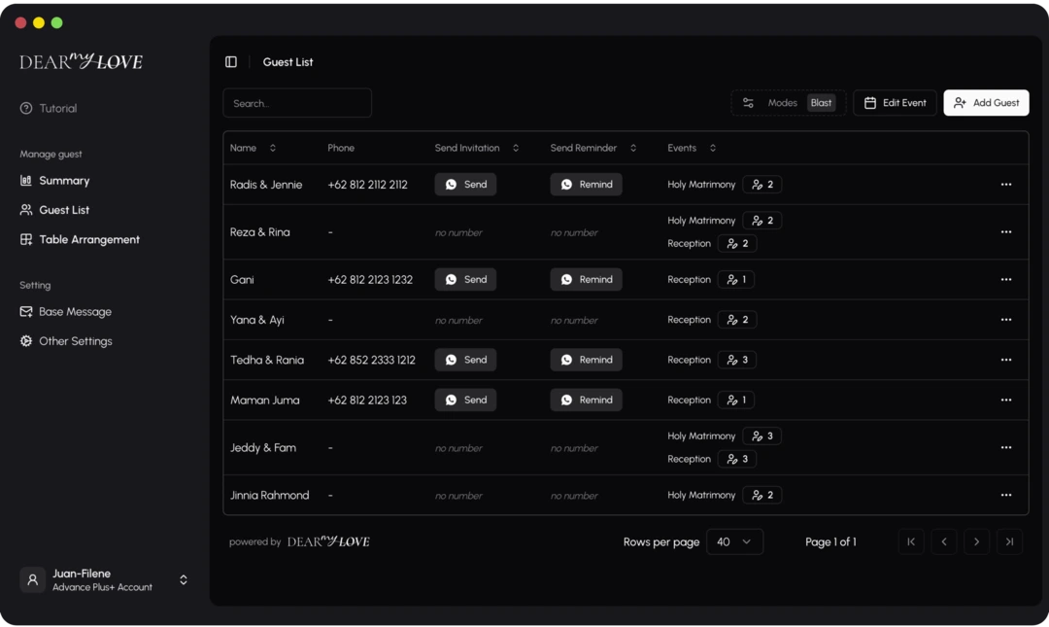This screenshot has height=627, width=1049.
Task: Open the Rows per page dropdown
Action: 734,541
